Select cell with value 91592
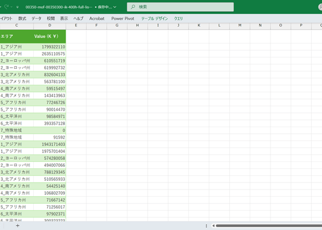Screen dimensions: 322x230 click(50, 137)
